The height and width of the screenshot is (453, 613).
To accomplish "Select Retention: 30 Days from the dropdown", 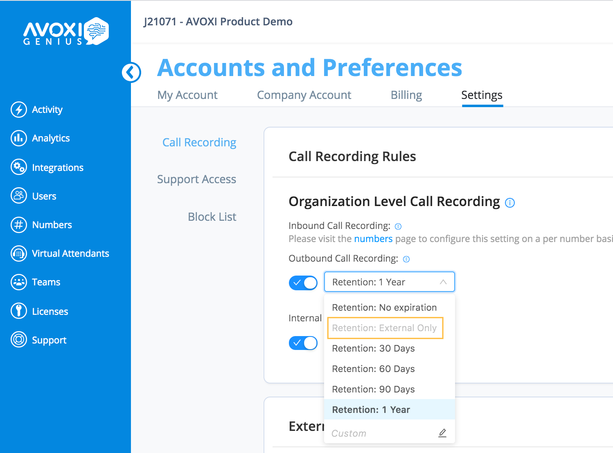I will click(x=373, y=348).
